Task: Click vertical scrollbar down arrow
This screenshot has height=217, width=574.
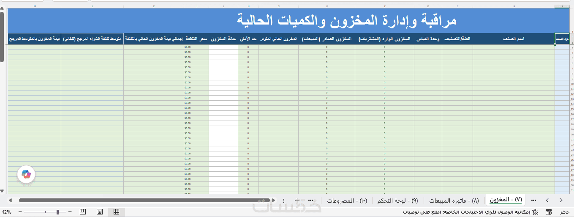Action: 2,192
